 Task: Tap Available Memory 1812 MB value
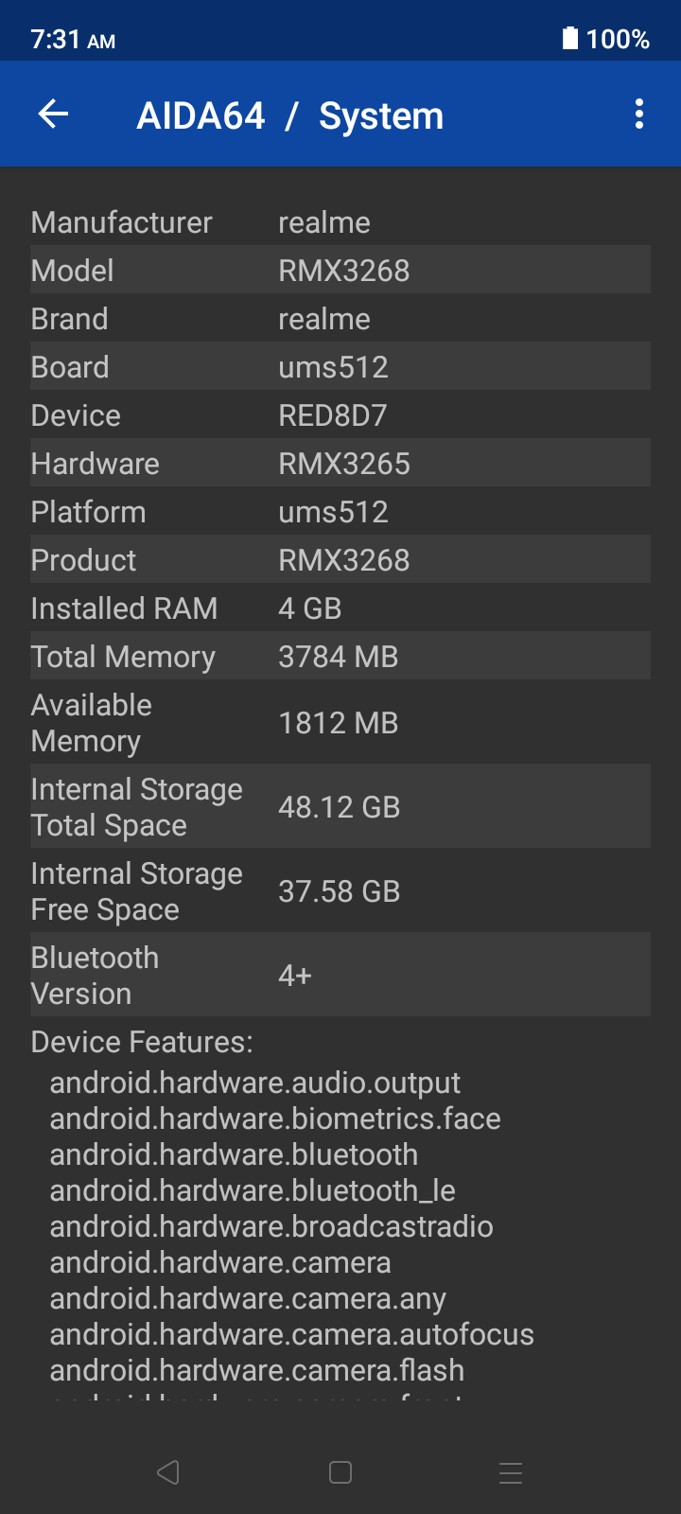click(339, 723)
